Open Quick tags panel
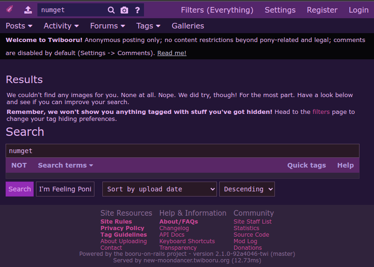 [306, 165]
